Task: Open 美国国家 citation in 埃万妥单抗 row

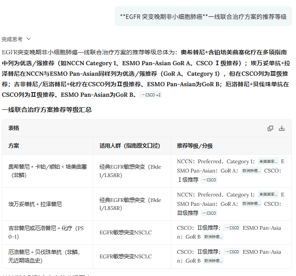Action: pos(268,194)
